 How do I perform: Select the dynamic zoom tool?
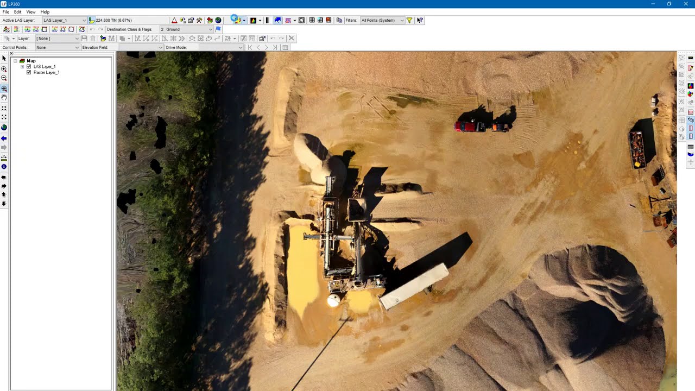4,89
